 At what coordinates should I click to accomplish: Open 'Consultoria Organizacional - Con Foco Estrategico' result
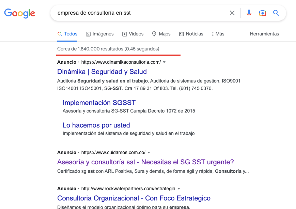134,198
